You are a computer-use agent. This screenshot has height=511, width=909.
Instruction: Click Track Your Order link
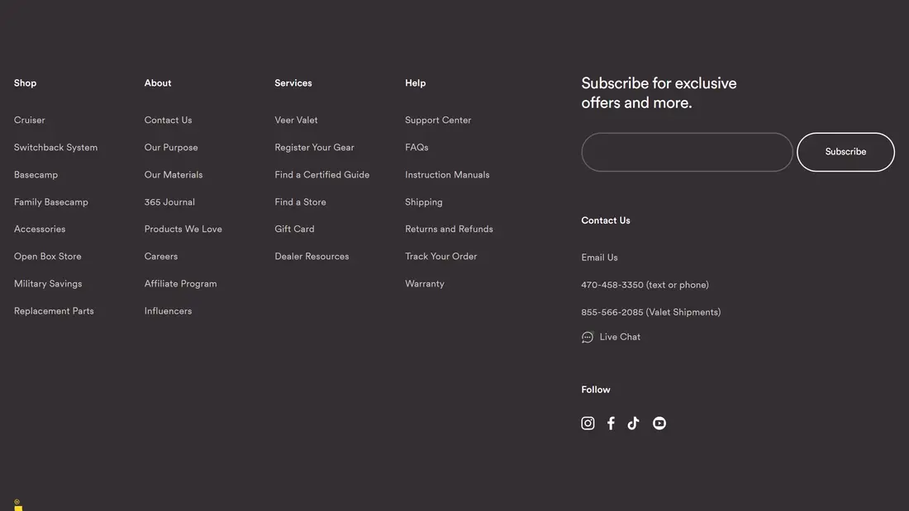pyautogui.click(x=440, y=257)
